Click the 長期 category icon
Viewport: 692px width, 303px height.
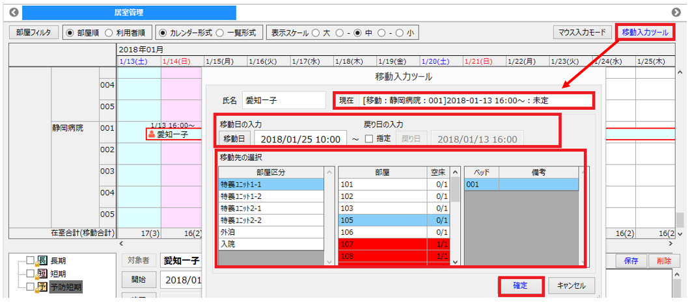(x=43, y=260)
